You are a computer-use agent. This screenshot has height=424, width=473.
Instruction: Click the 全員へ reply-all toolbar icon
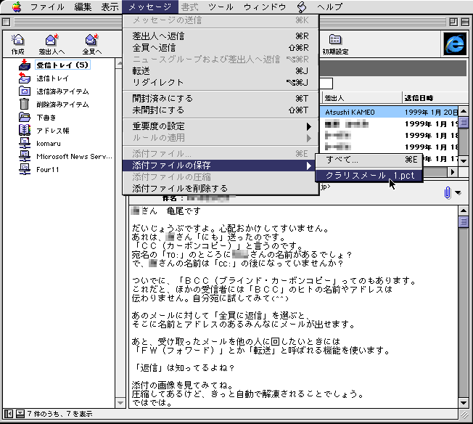[x=91, y=43]
